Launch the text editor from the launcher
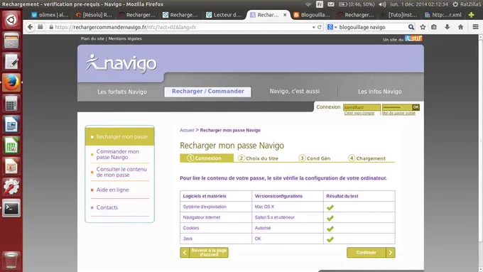This screenshot has width=483, height=272. click(x=11, y=62)
